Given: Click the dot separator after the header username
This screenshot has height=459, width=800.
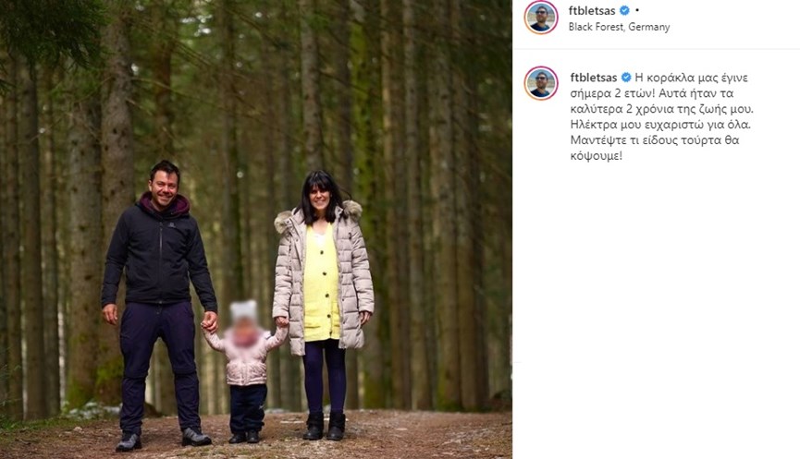Looking at the screenshot, I should pos(637,10).
